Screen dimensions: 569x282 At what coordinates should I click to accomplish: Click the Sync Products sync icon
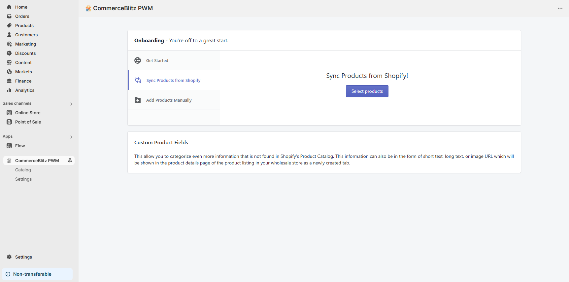point(138,80)
